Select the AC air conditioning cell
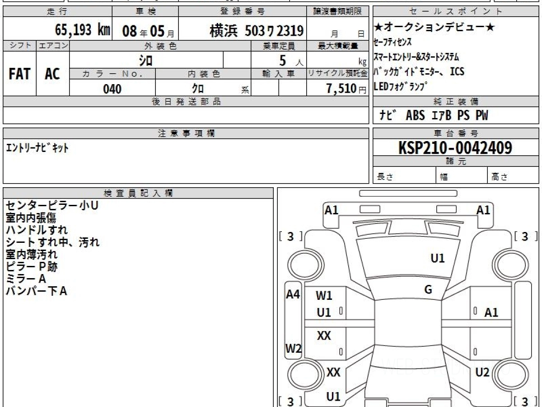Screen dimensions: 542x407 (52, 74)
